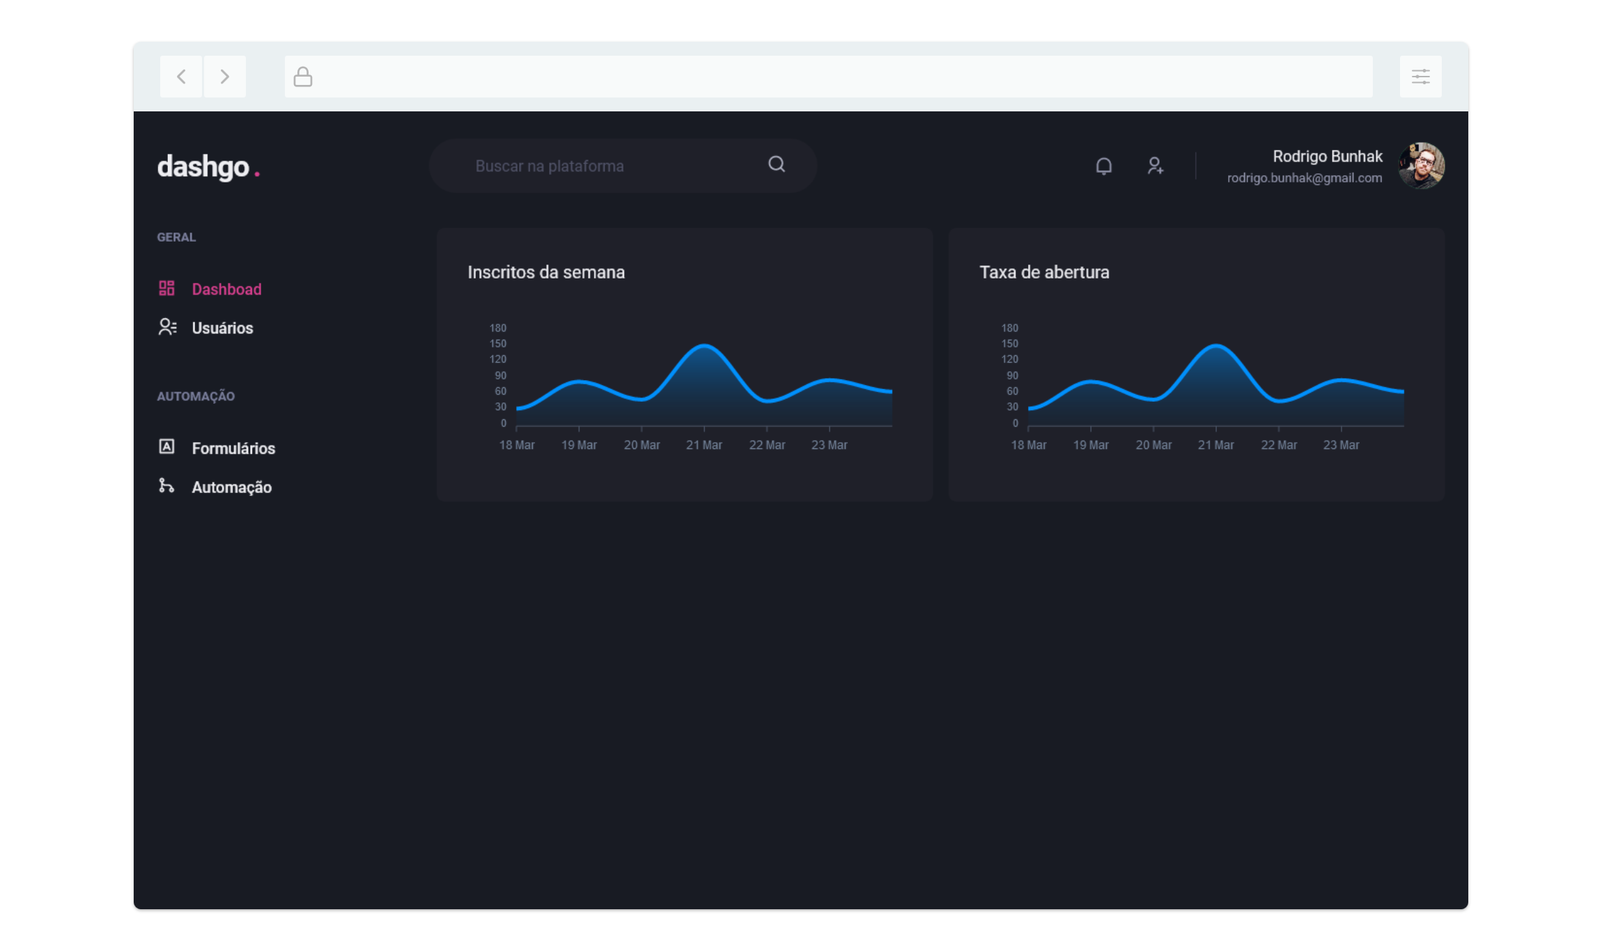Click the add user icon

(1156, 166)
